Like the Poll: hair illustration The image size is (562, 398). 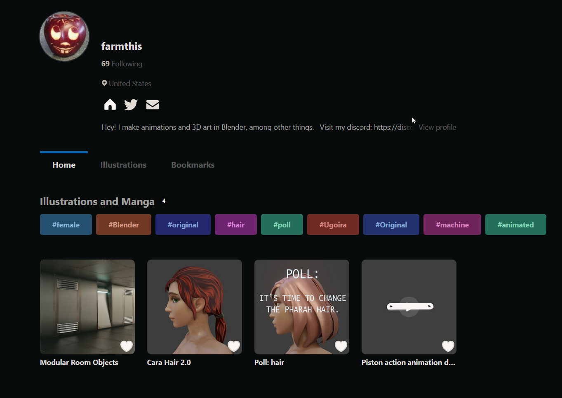pyautogui.click(x=341, y=346)
